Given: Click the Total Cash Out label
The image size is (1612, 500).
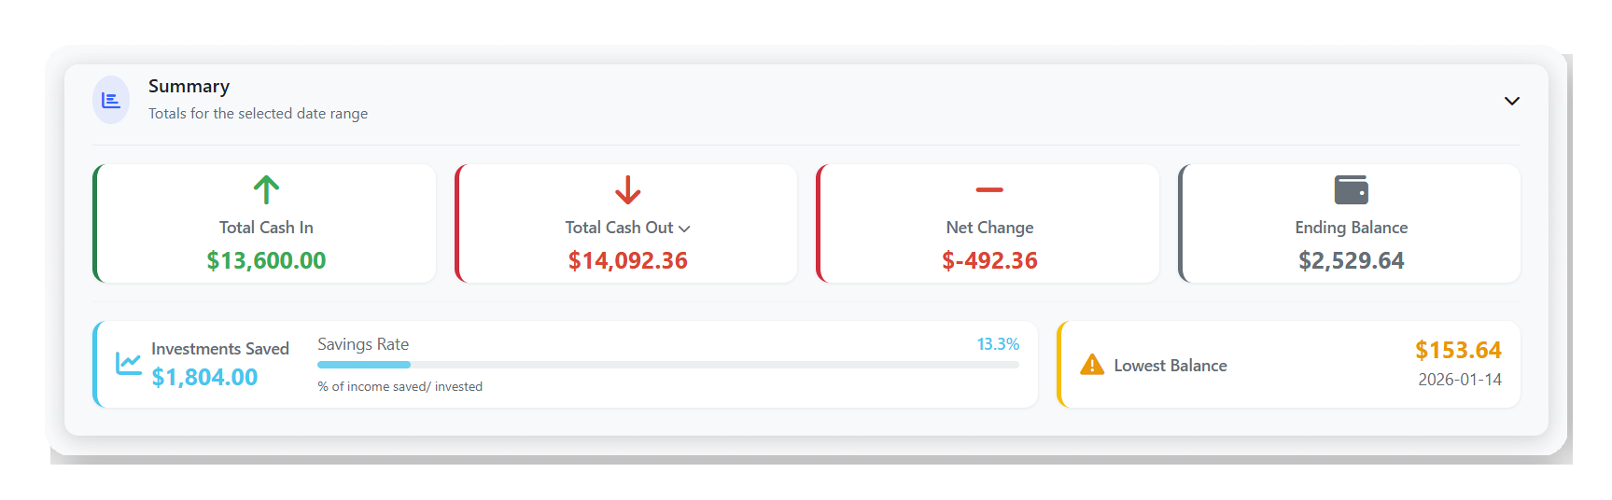Looking at the screenshot, I should [x=619, y=228].
